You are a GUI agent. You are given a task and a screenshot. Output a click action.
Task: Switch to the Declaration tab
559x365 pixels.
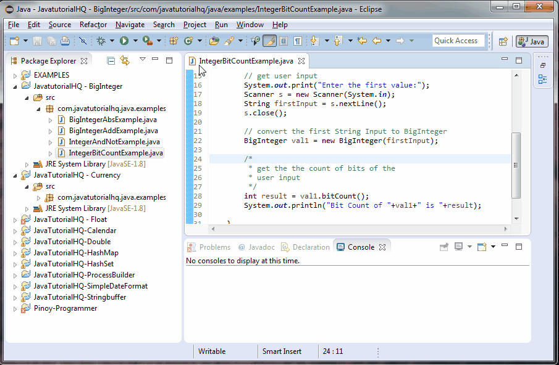click(306, 247)
